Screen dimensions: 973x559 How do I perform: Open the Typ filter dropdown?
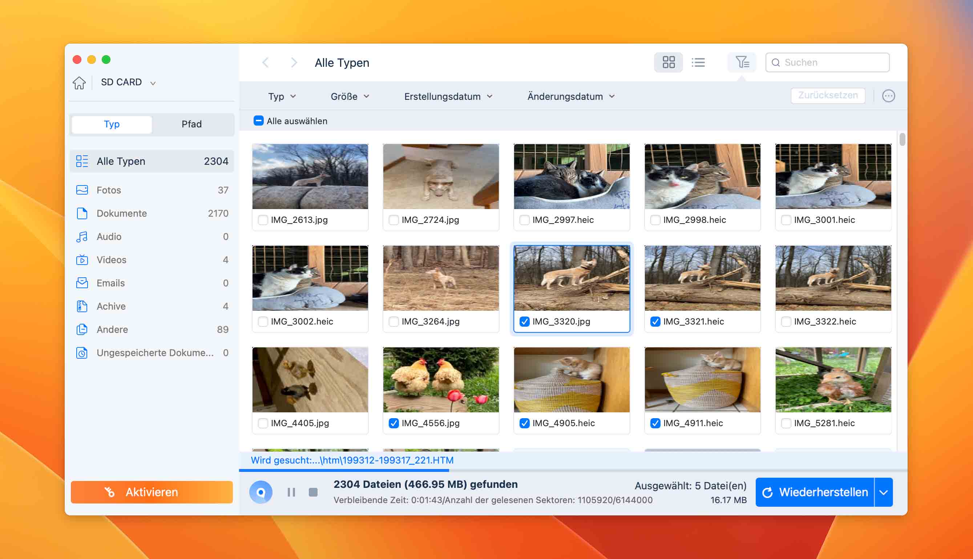click(282, 96)
